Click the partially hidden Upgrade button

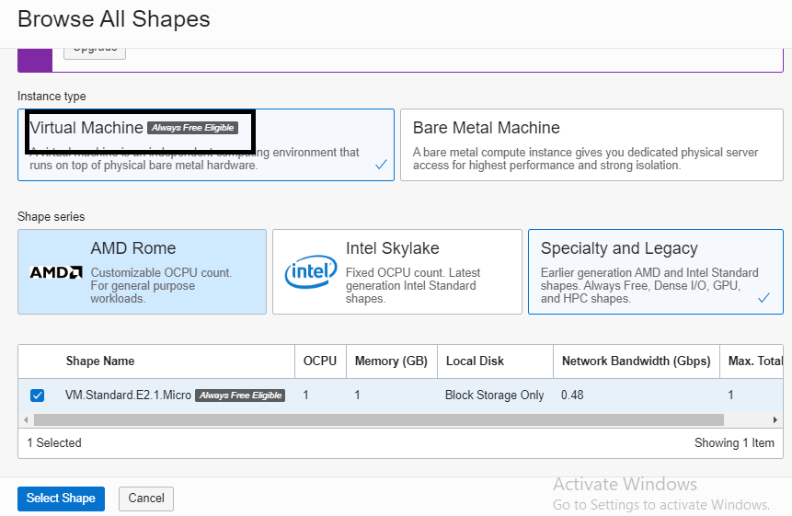(x=95, y=50)
